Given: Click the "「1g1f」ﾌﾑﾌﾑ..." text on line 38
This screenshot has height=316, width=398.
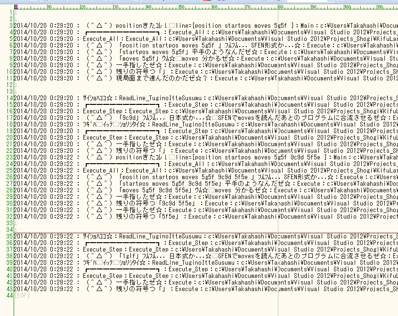Looking at the screenshot, I should coord(142,256).
